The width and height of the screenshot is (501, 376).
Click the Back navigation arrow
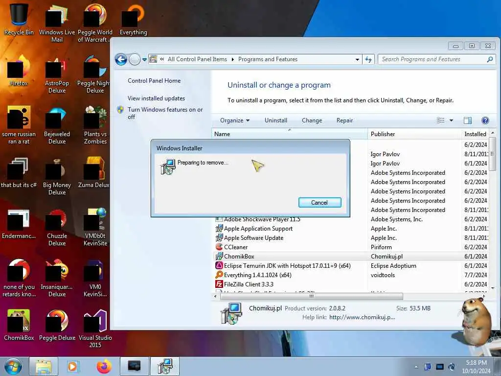click(121, 59)
